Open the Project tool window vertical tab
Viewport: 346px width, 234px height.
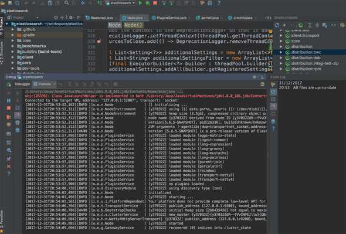2,26
